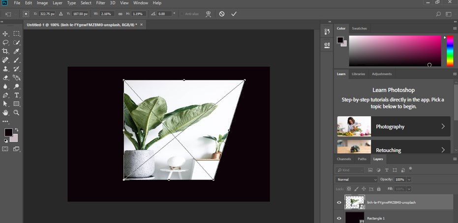
Task: Filter layers by shape layers
Action: (395, 170)
